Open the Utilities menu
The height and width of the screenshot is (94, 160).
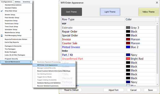pyautogui.click(x=17, y=2)
